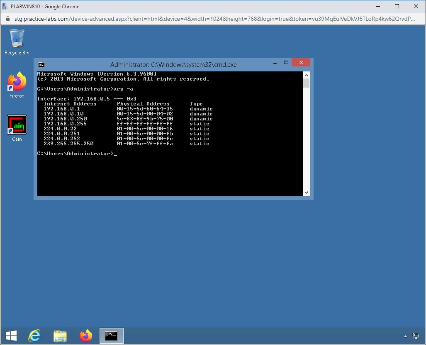Open Internet Explorer from the taskbar
The width and height of the screenshot is (426, 345).
[34, 335]
